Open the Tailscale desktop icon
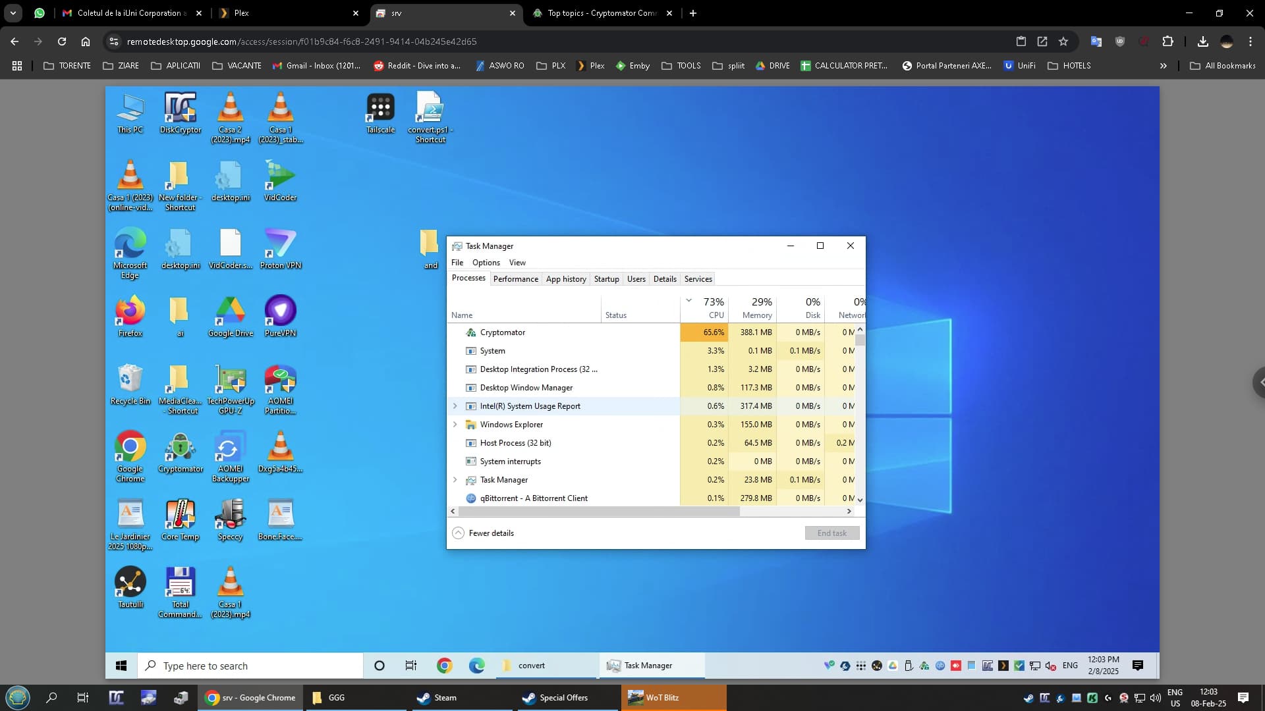1265x711 pixels. pos(380,113)
